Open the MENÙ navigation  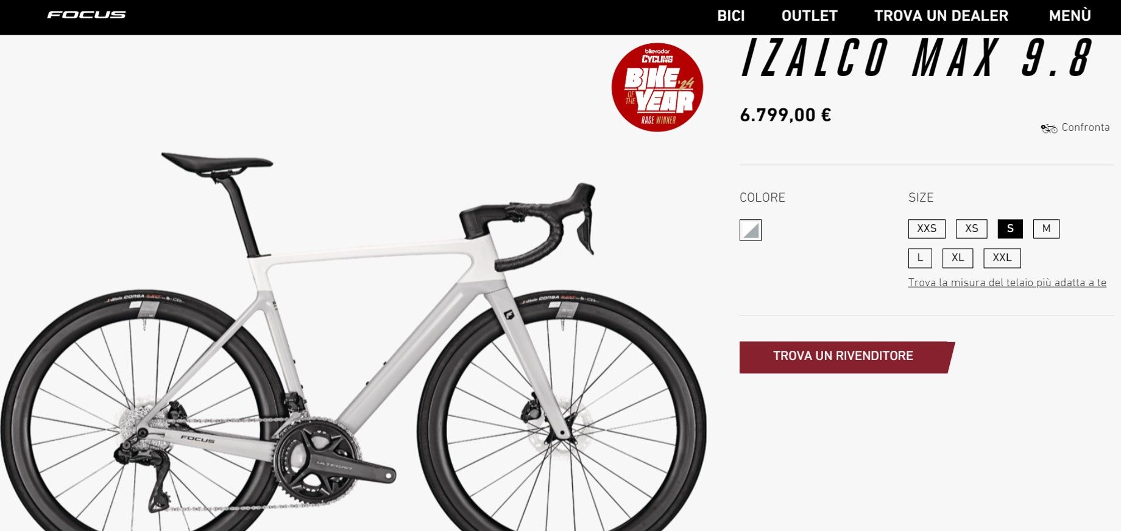click(1070, 16)
